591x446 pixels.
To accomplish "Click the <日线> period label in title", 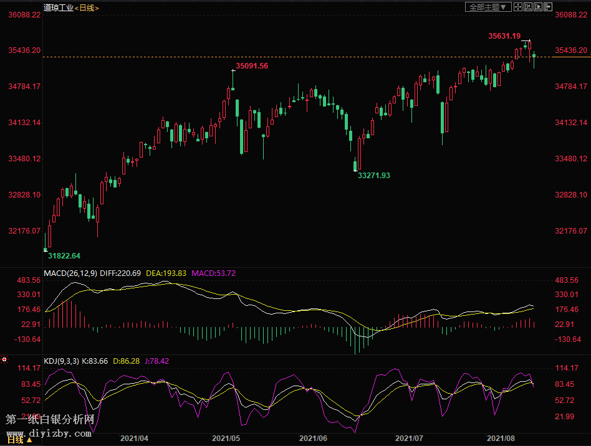I will coord(87,7).
